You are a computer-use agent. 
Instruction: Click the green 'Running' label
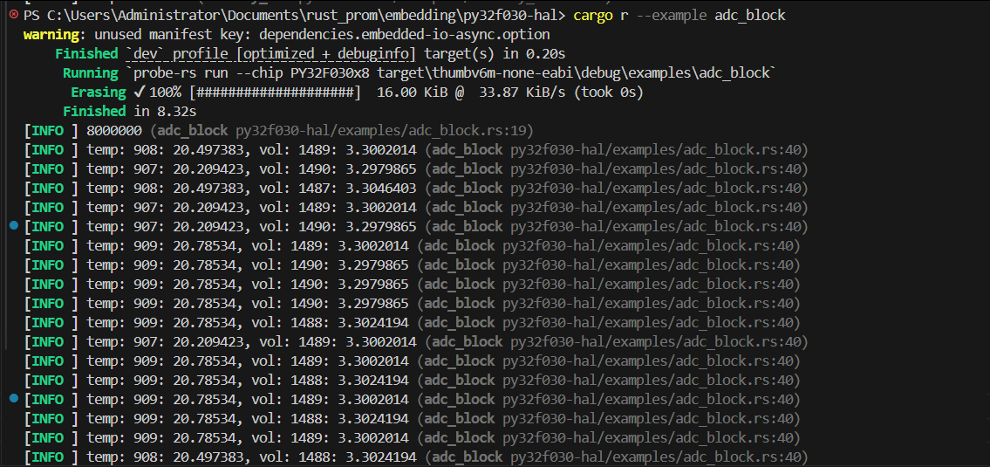click(91, 73)
